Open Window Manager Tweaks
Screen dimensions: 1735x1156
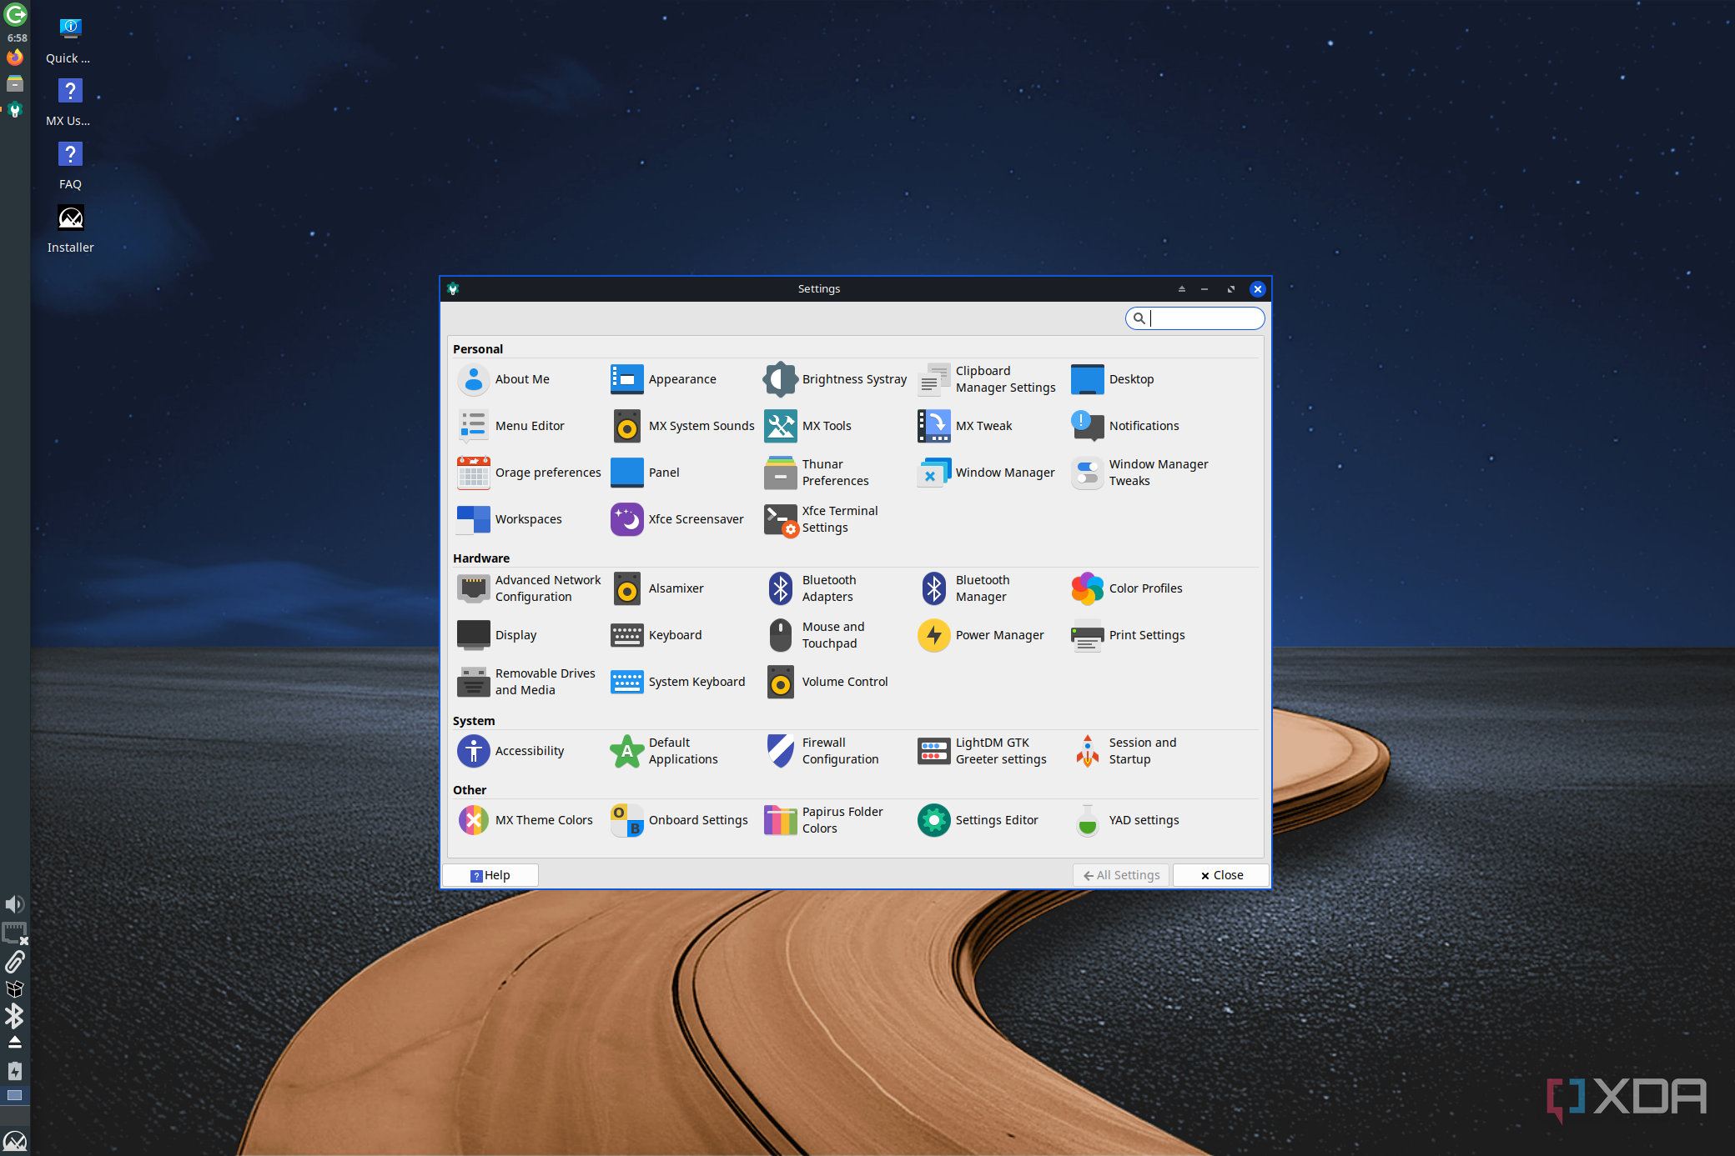point(1139,473)
